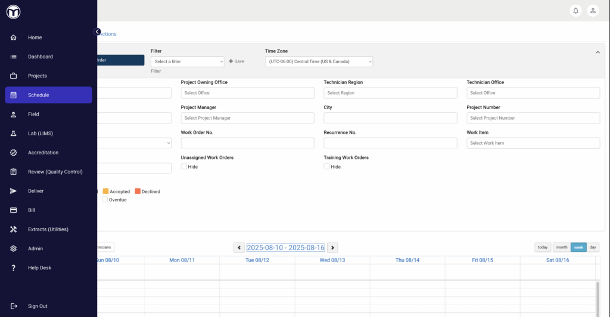The image size is (610, 317).
Task: Click the Extracts (Utilities) tools icon
Action: pos(14,229)
